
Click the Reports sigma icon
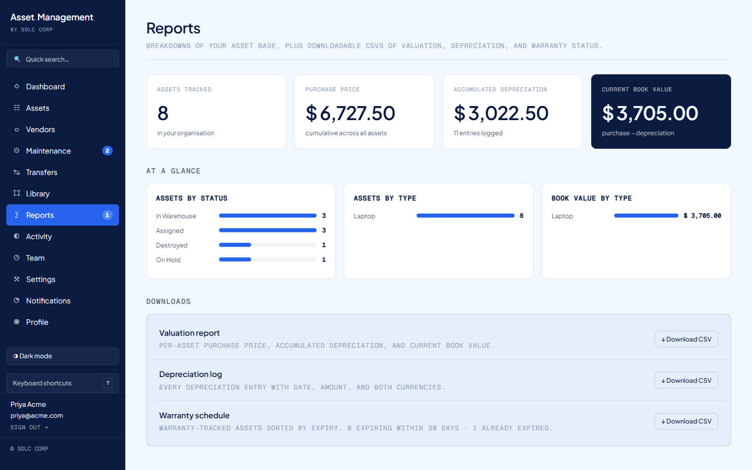(17, 215)
